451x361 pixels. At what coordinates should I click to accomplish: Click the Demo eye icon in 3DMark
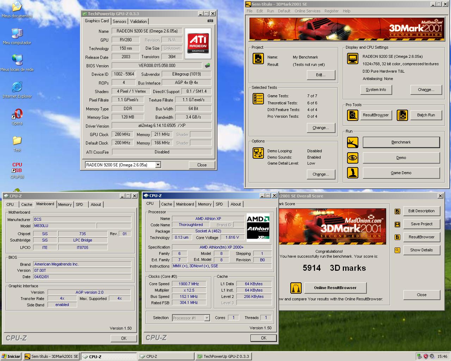tap(352, 158)
